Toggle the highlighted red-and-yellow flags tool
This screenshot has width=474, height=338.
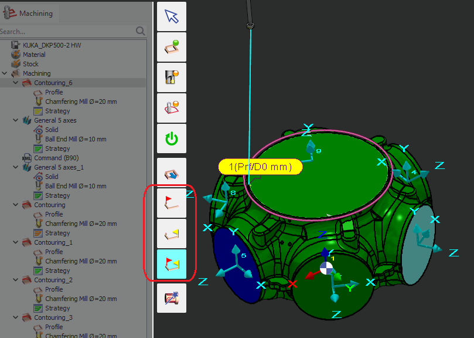[x=172, y=263]
